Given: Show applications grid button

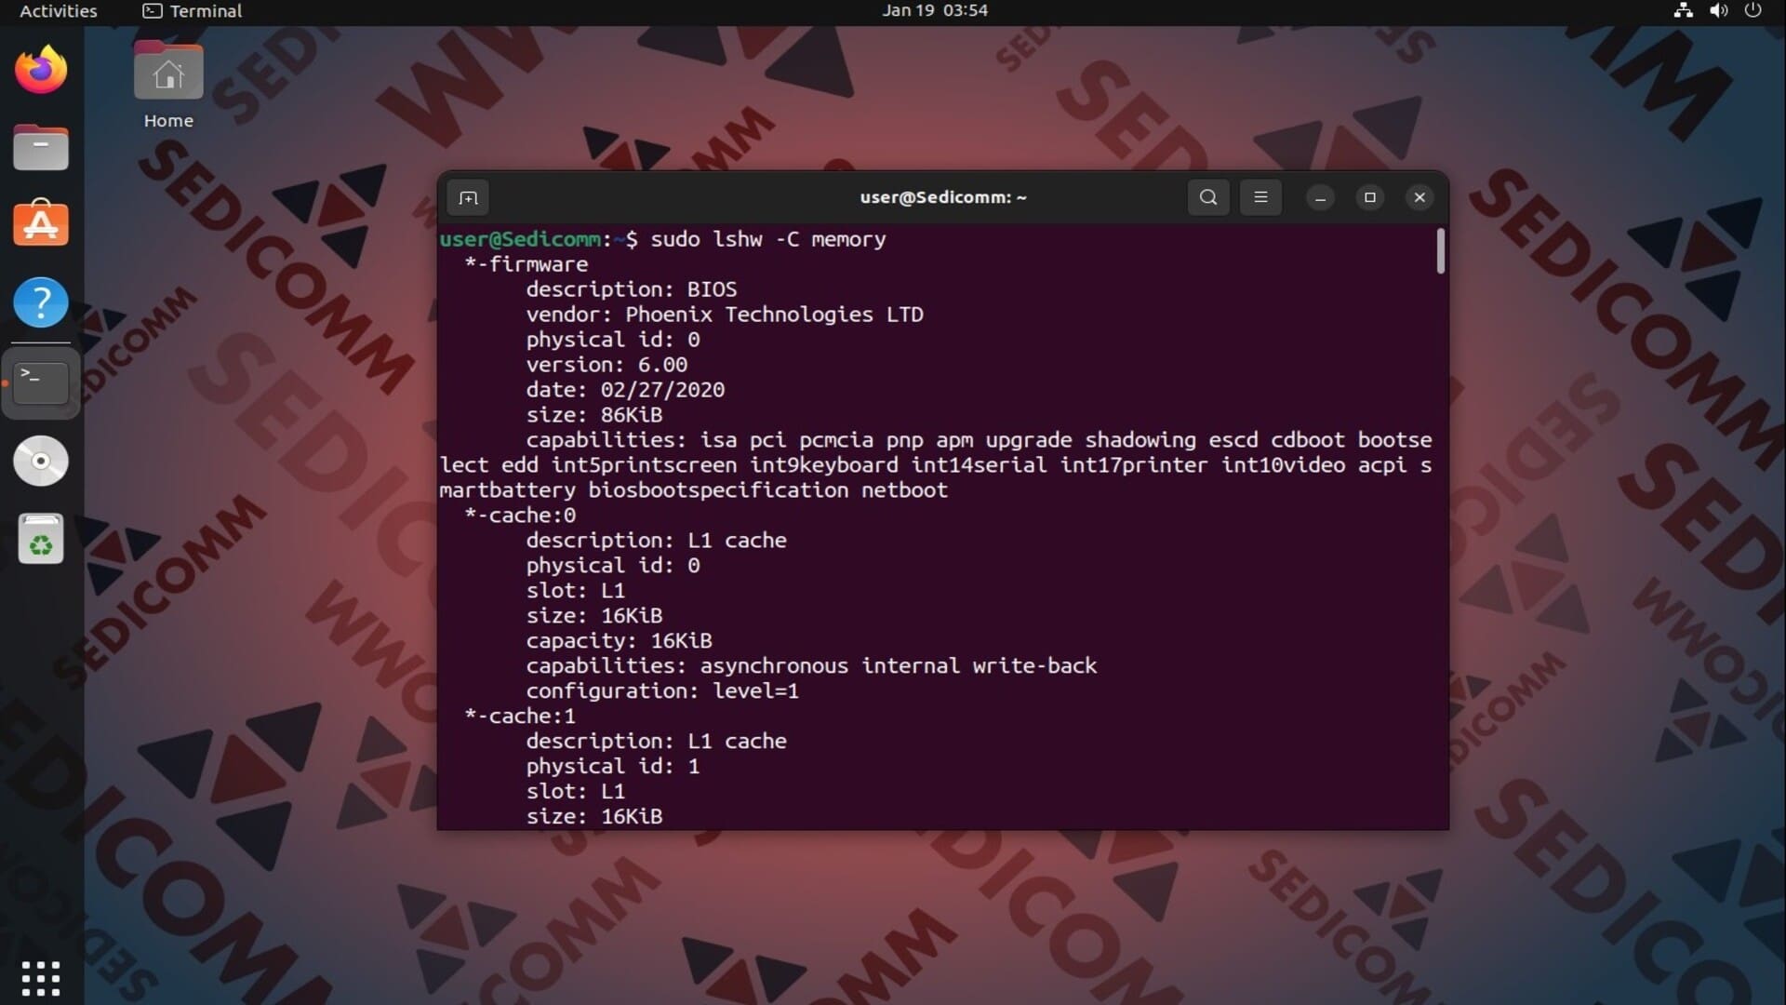Looking at the screenshot, I should 41,978.
